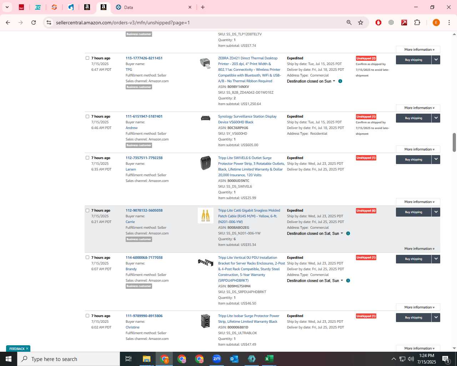The height and width of the screenshot is (366, 457).
Task: Open dropdown next to Buy shipping for TPG order
Action: pyautogui.click(x=436, y=60)
